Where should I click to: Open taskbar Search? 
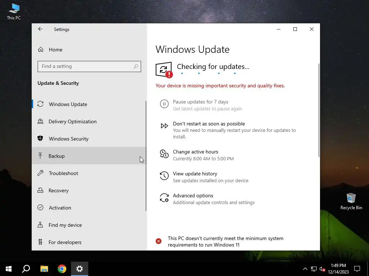coord(26,269)
